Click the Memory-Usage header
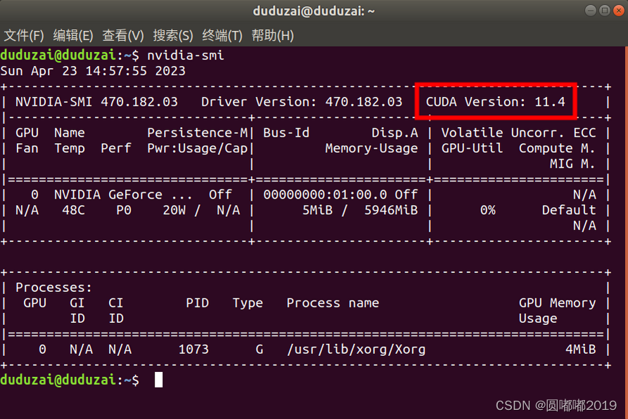The height and width of the screenshot is (419, 628). (371, 148)
